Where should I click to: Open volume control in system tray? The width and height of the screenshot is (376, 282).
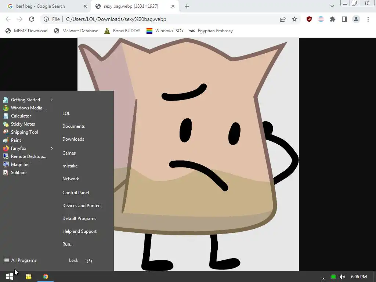(342, 277)
